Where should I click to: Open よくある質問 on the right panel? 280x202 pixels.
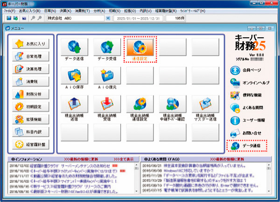coord(246,108)
